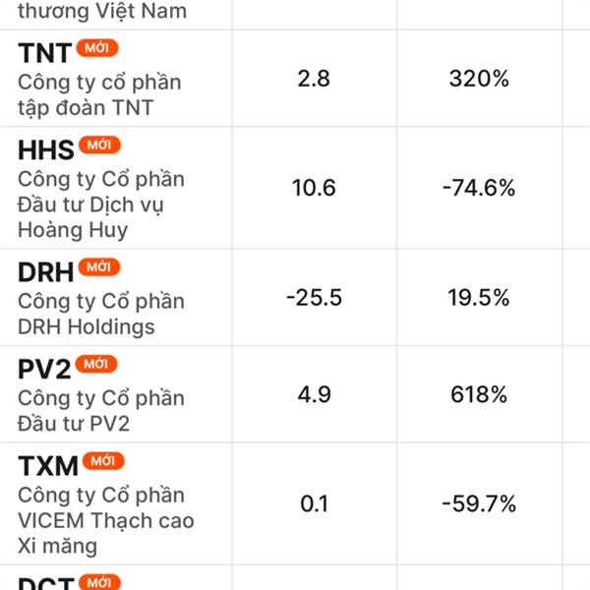The width and height of the screenshot is (590, 590).
Task: Click the HHS ticker symbol
Action: click(46, 151)
